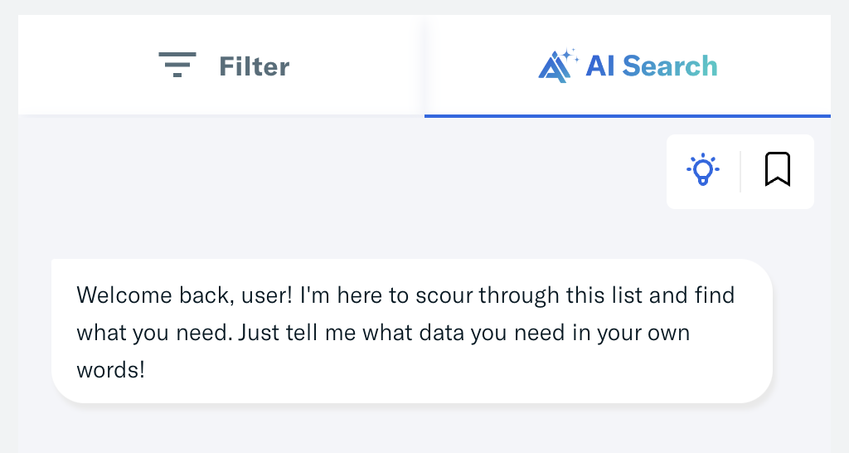Click the "AI Search" gradient label
Screen dimensions: 849x453
pos(652,66)
